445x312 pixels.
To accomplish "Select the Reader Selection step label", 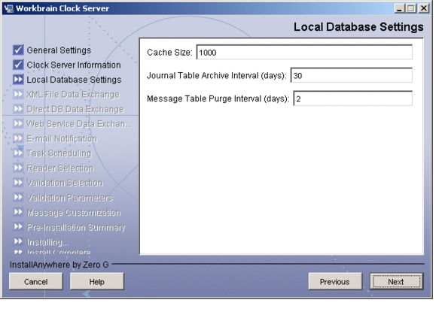I will tap(60, 168).
